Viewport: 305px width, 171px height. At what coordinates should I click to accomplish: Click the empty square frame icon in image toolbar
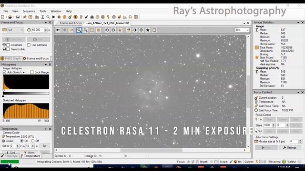[154, 30]
